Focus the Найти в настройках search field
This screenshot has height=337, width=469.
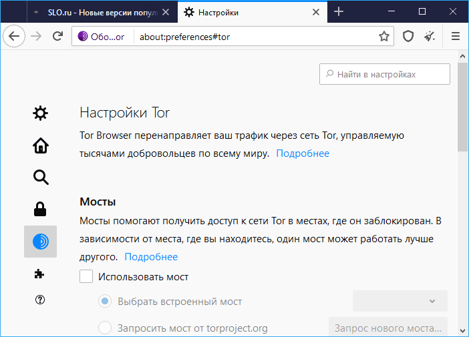385,74
